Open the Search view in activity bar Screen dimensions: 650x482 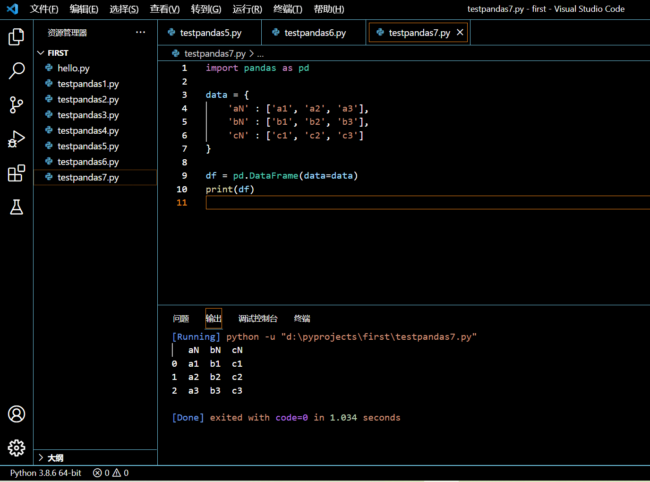tap(17, 71)
